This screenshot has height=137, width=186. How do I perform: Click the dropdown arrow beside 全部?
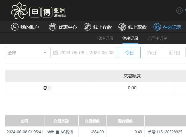point(45,53)
